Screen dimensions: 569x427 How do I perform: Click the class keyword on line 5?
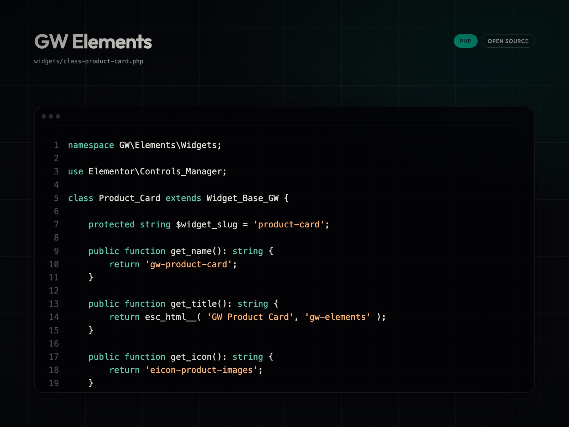click(81, 198)
